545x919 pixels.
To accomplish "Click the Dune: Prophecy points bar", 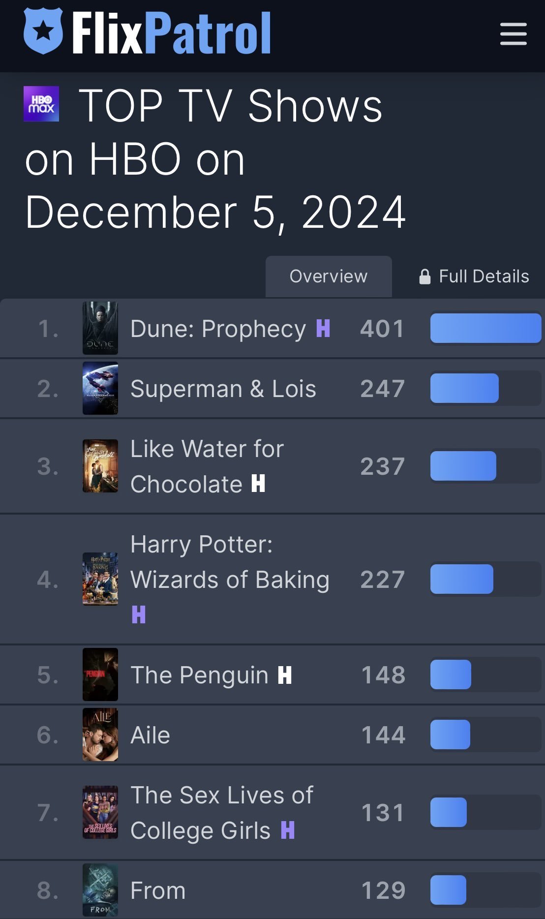I will [485, 328].
